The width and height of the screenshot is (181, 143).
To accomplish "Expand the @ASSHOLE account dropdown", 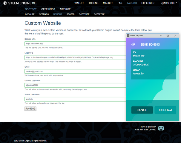I will [169, 3].
